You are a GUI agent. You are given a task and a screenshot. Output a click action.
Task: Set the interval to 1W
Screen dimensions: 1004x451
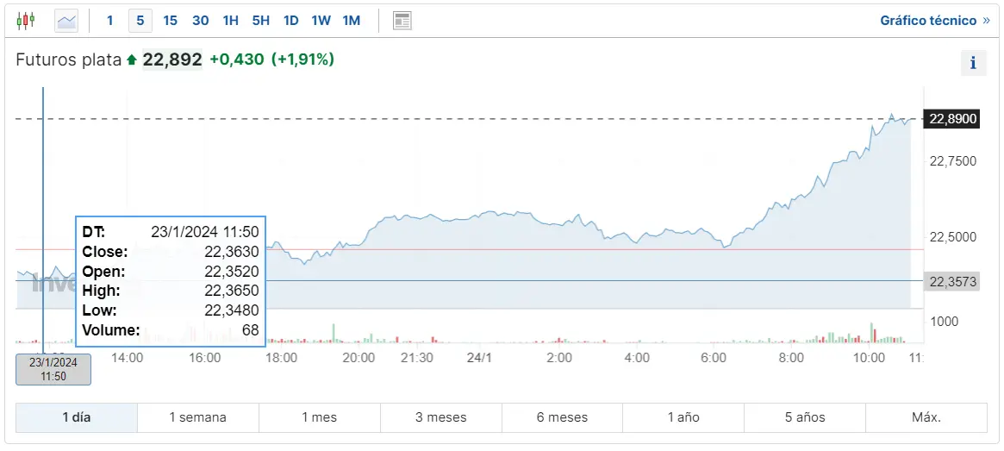tap(321, 20)
